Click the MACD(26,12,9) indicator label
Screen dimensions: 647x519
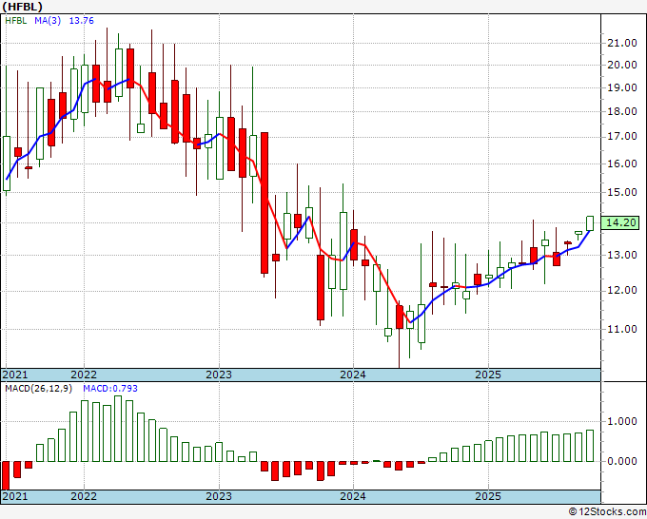pyautogui.click(x=38, y=389)
